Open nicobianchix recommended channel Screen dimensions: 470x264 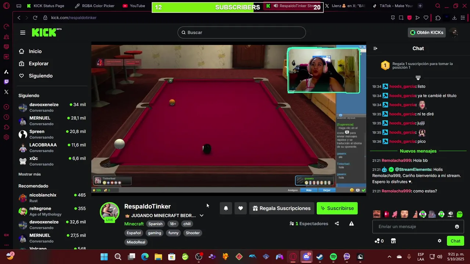52,198
